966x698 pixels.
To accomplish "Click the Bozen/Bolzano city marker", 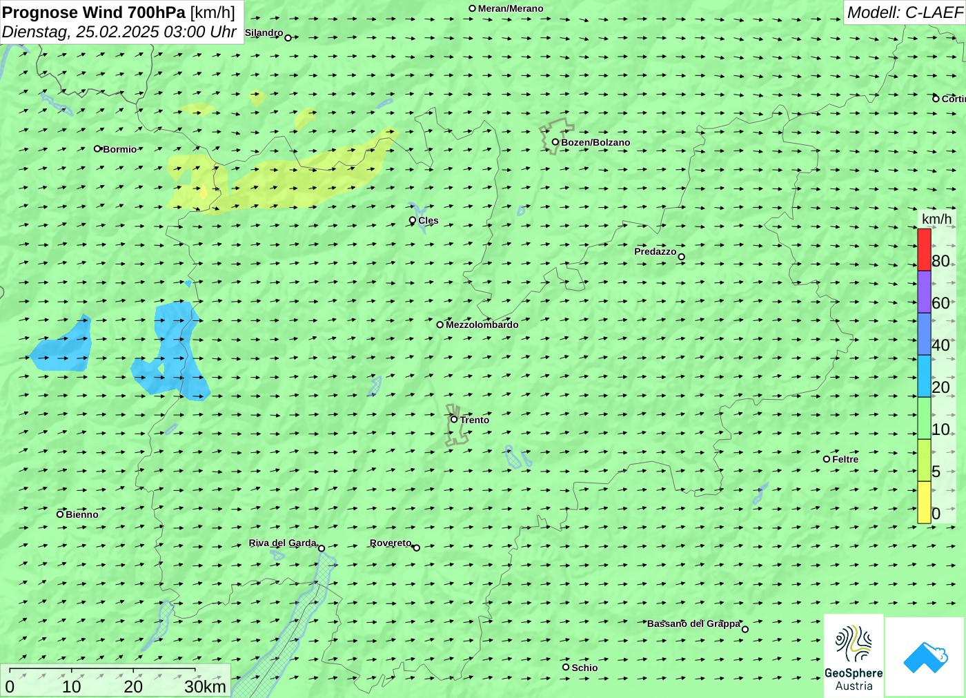I will point(555,142).
